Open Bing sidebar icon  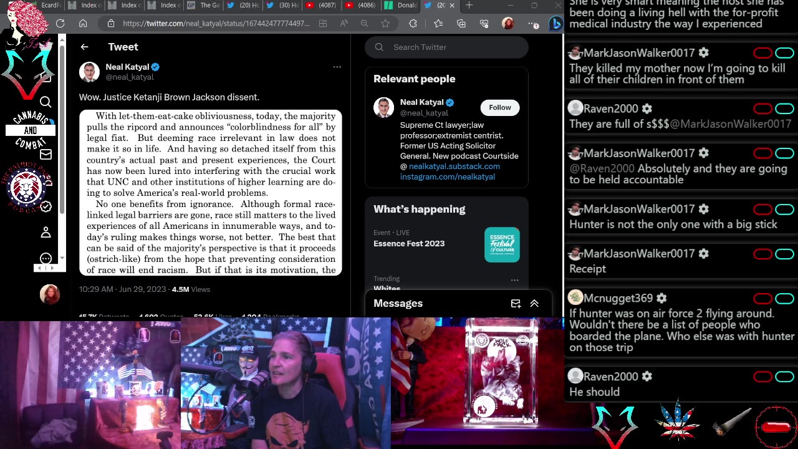(x=555, y=24)
